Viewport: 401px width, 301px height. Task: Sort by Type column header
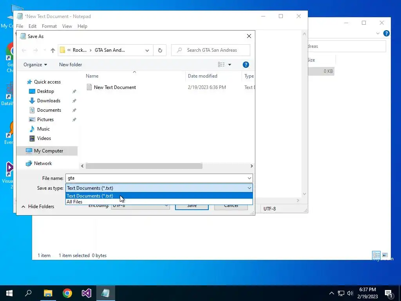click(249, 76)
